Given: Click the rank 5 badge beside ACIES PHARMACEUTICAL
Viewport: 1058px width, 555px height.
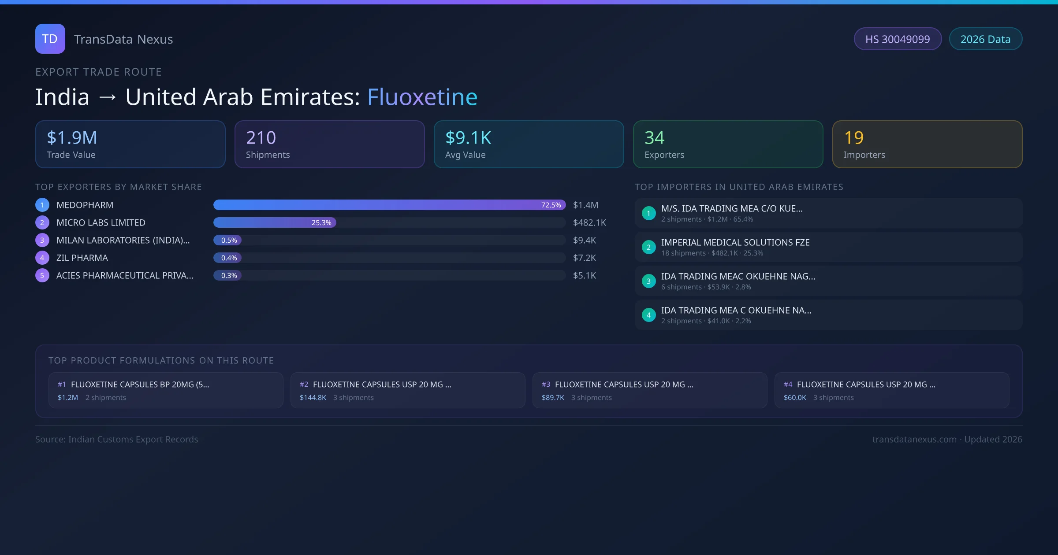Looking at the screenshot, I should pyautogui.click(x=42, y=275).
